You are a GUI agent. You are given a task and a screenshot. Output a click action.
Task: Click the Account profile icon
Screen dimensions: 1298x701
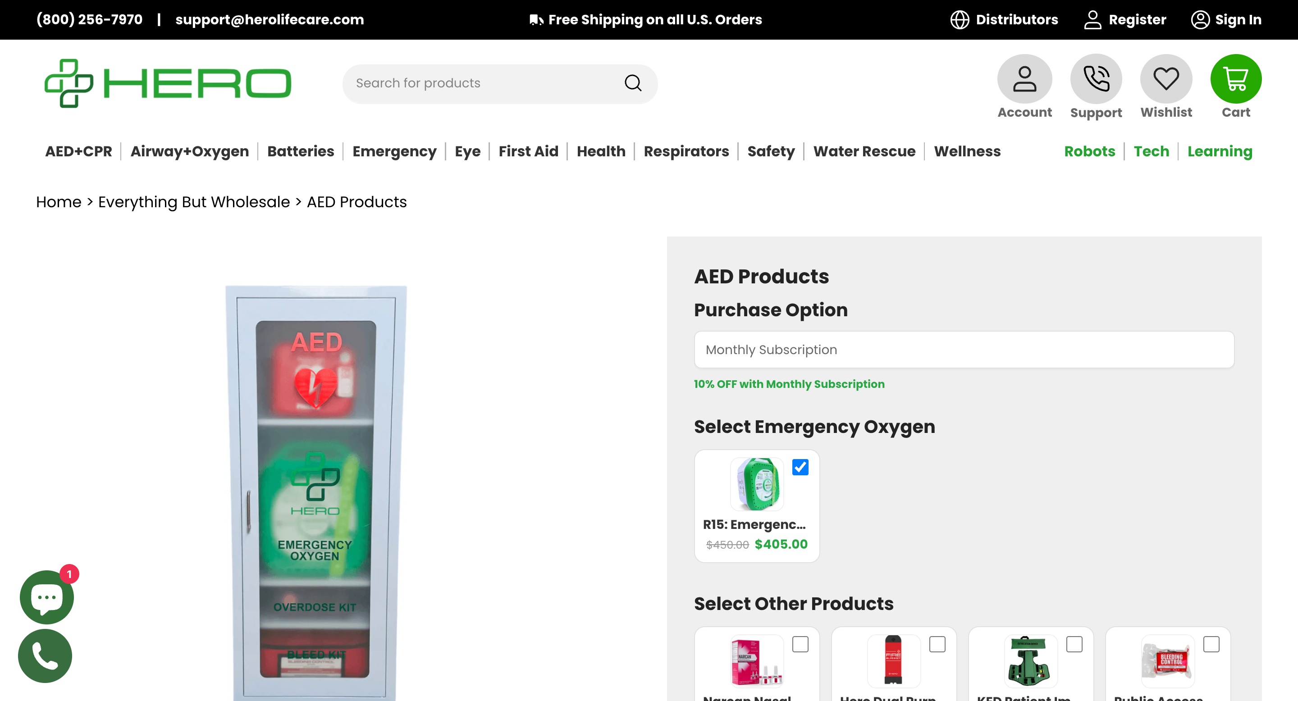[x=1024, y=79]
